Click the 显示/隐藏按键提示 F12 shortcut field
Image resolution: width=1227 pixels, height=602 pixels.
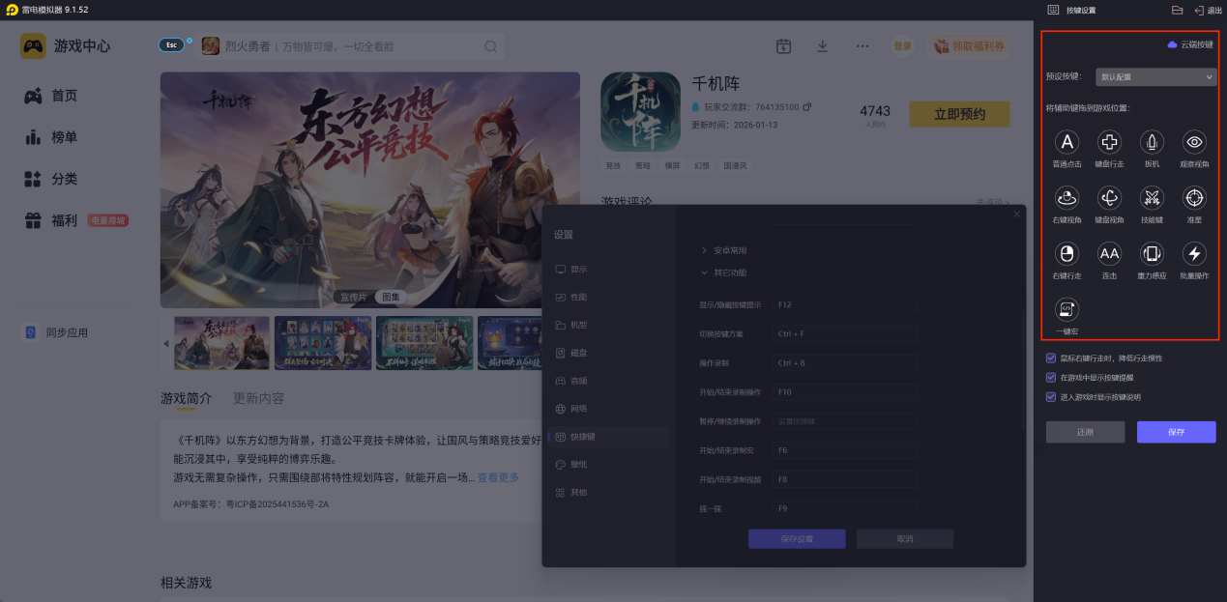point(845,304)
